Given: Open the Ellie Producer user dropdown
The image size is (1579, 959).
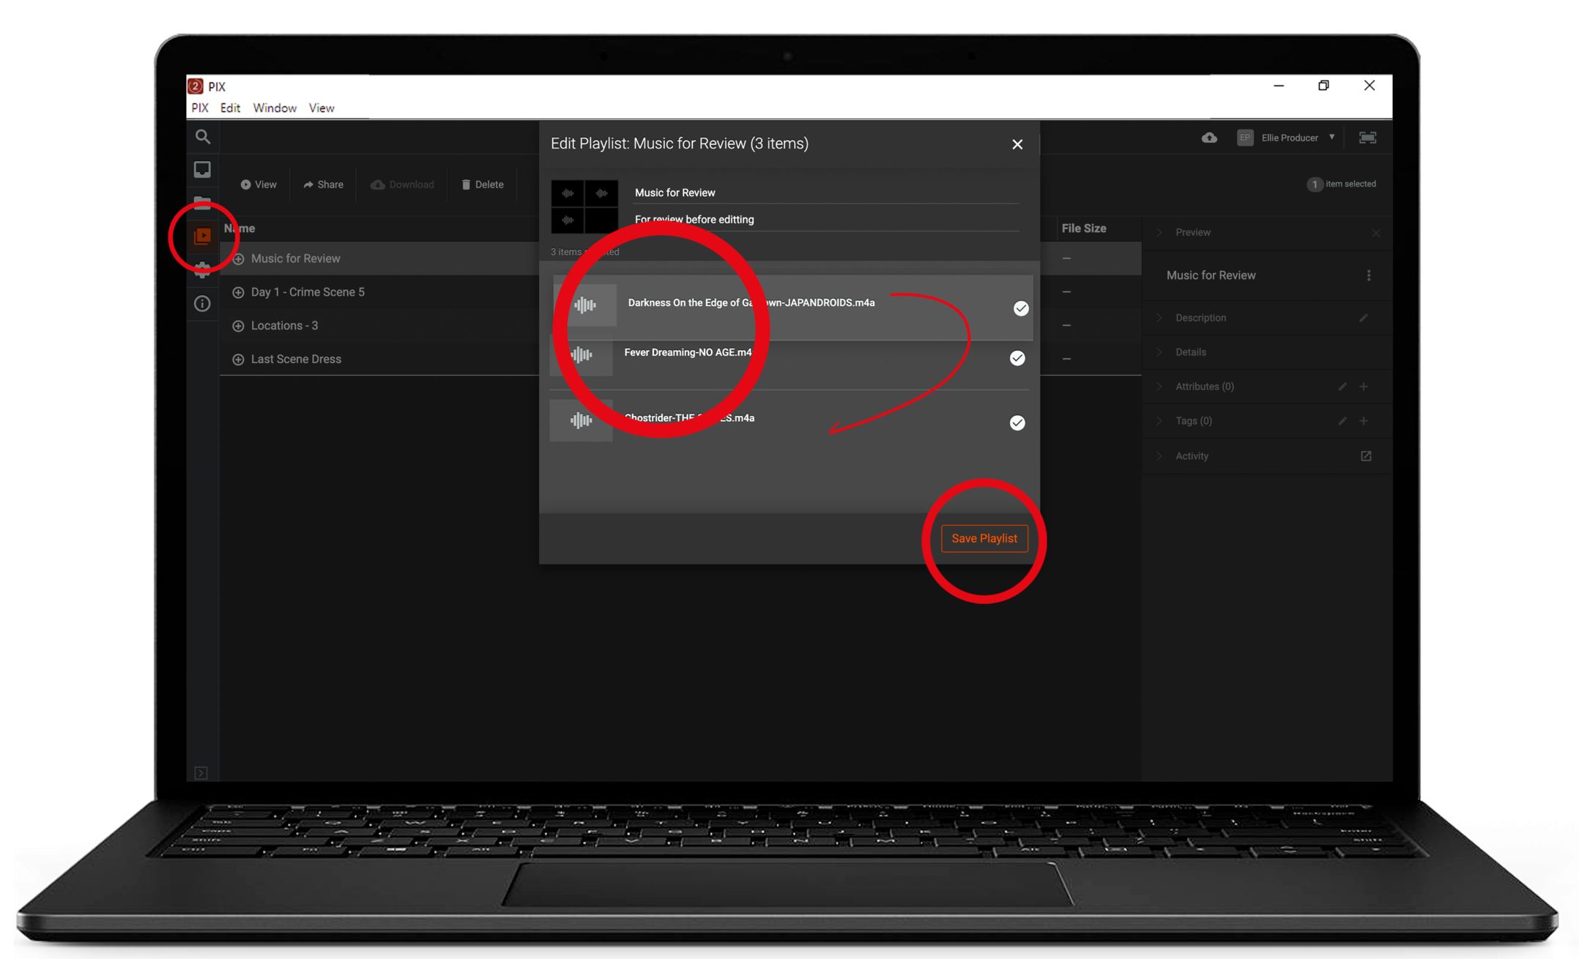Looking at the screenshot, I should pyautogui.click(x=1289, y=138).
